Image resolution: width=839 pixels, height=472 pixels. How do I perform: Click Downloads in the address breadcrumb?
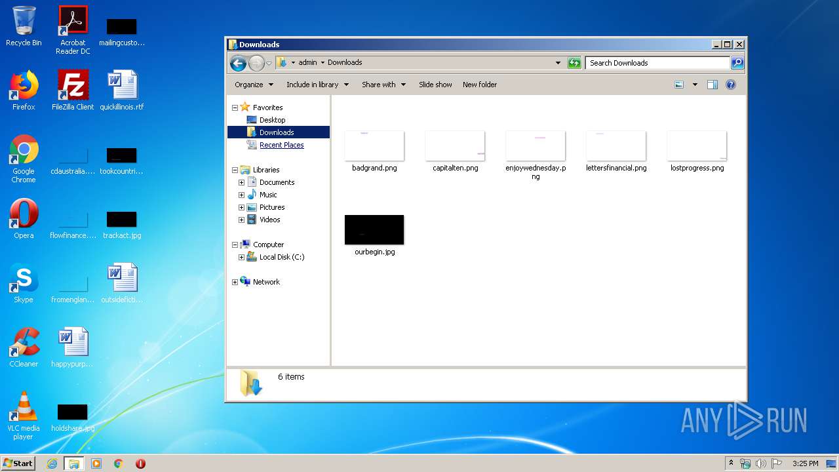click(x=345, y=63)
